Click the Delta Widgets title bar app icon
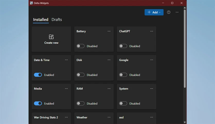Image resolution: width=215 pixels, height=124 pixels. click(x=31, y=3)
